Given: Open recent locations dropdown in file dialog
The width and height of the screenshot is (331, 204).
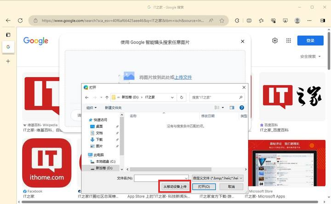Looking at the screenshot, I should tap(101, 98).
